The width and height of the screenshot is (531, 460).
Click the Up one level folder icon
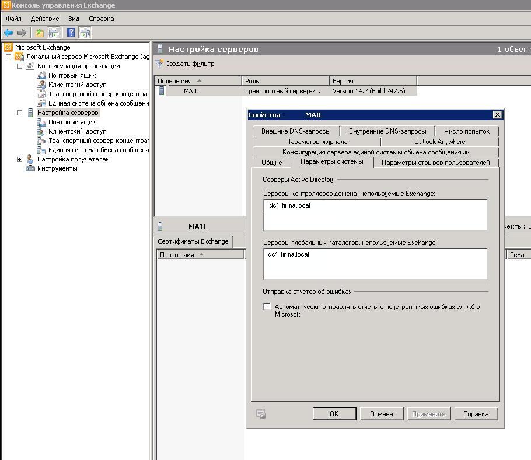pyautogui.click(x=40, y=33)
